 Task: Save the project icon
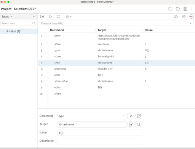pyautogui.click(x=185, y=9)
